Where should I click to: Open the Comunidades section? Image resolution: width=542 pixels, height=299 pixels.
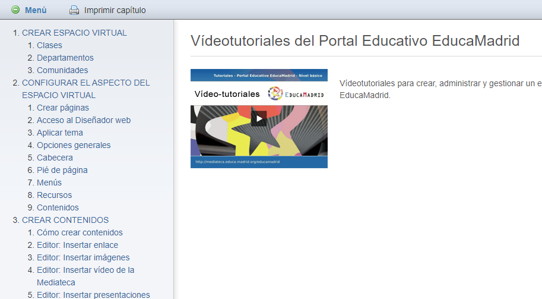[62, 70]
